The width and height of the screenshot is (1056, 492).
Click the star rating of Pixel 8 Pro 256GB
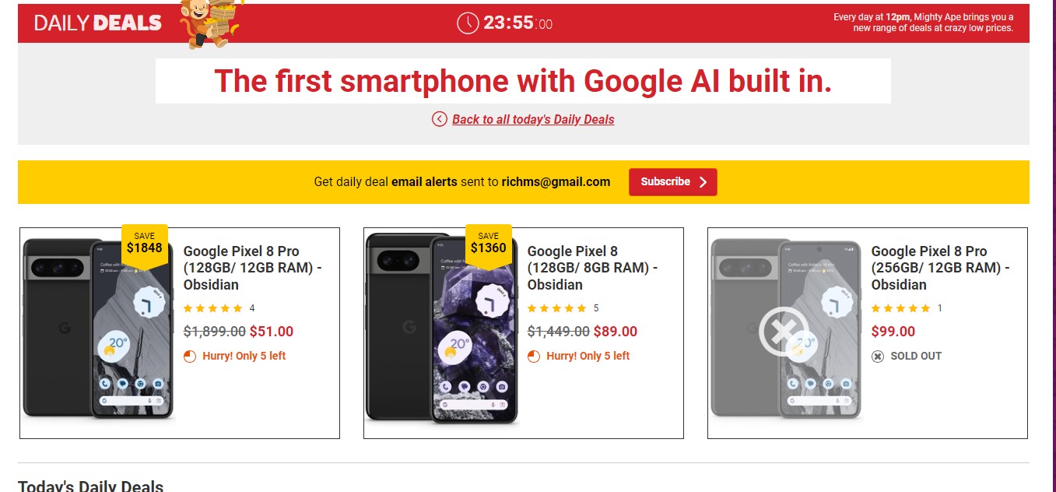(901, 308)
